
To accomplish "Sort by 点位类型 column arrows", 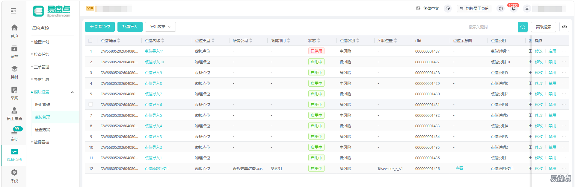I will (x=213, y=41).
